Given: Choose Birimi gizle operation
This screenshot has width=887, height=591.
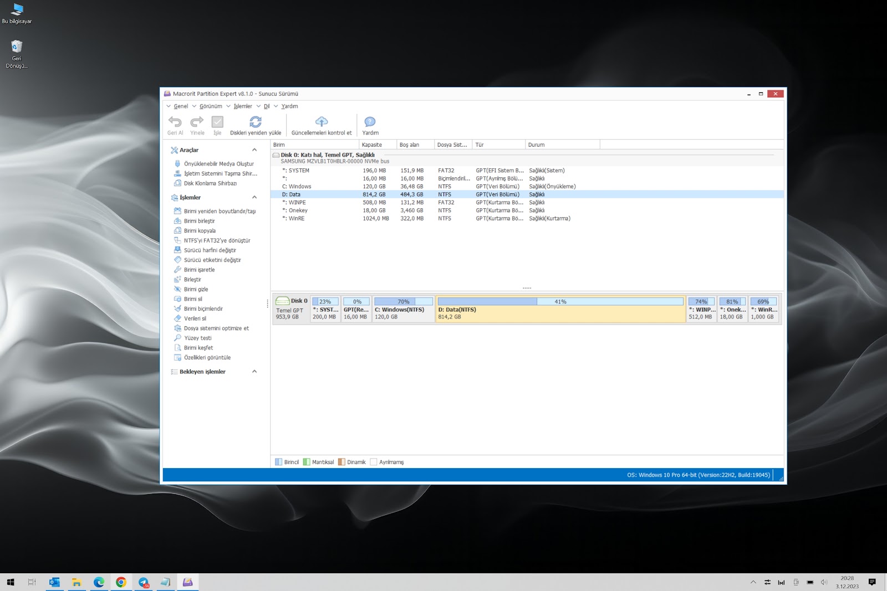Looking at the screenshot, I should tap(196, 289).
